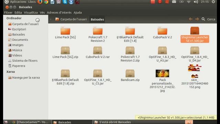Image resolution: width=220 pixels, height=124 pixels.
Task: Open the Visualitza menu
Action: click(x=31, y=12)
